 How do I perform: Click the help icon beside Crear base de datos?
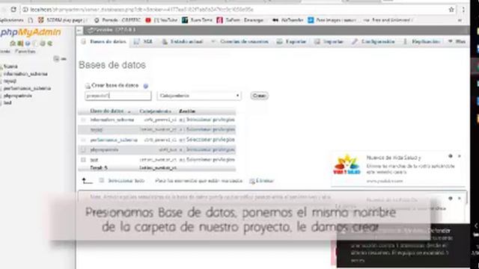click(x=146, y=86)
